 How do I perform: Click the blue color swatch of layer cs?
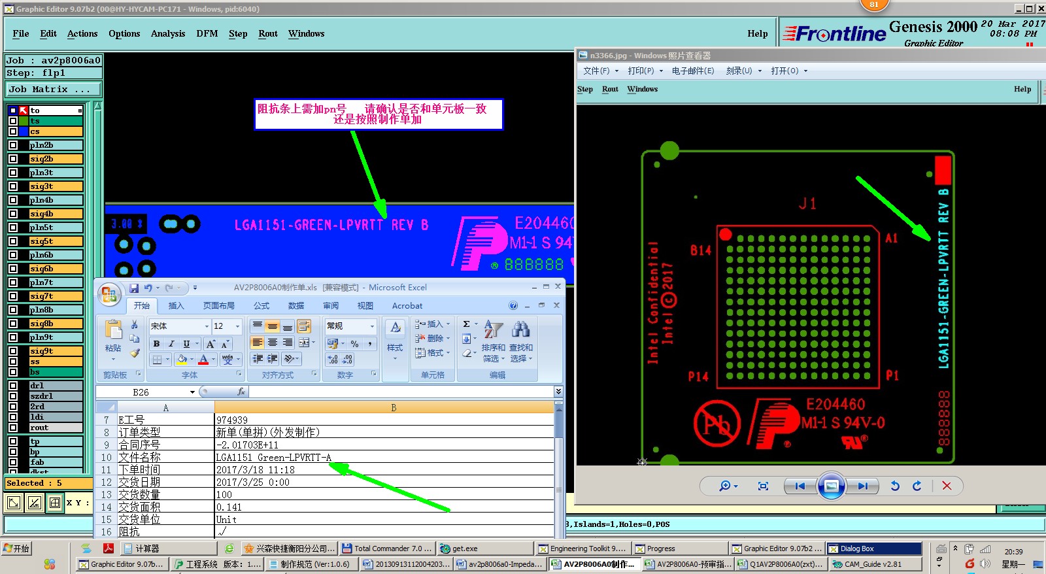pos(24,131)
